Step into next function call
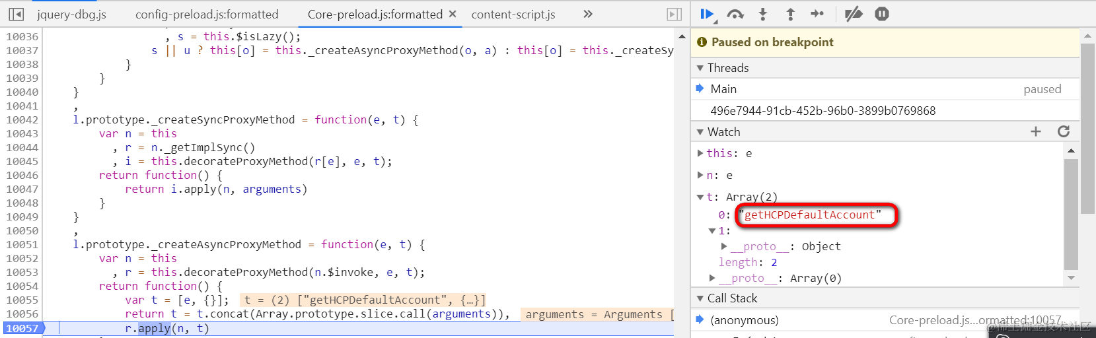The image size is (1096, 338). pos(763,14)
